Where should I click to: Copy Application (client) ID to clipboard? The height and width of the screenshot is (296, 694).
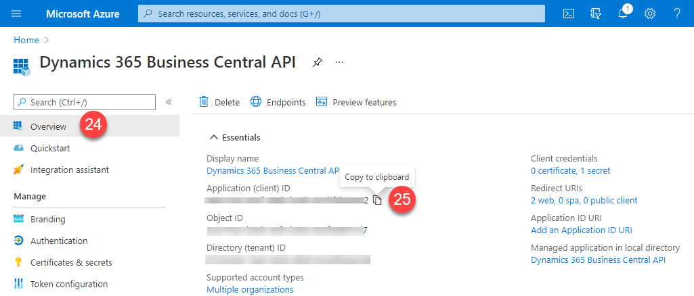point(376,200)
